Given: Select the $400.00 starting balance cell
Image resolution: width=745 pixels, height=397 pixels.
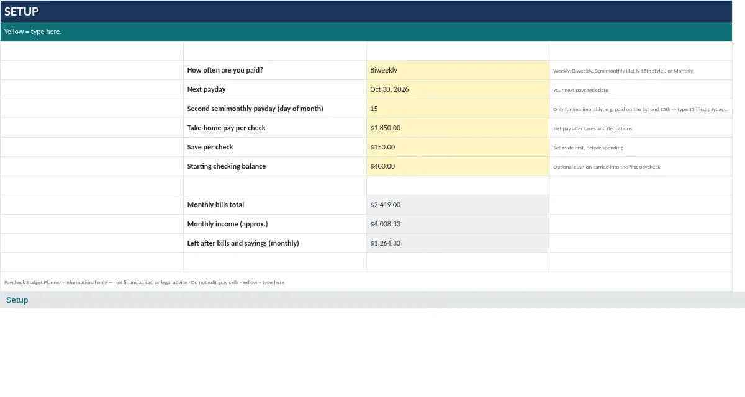Looking at the screenshot, I should coord(458,166).
